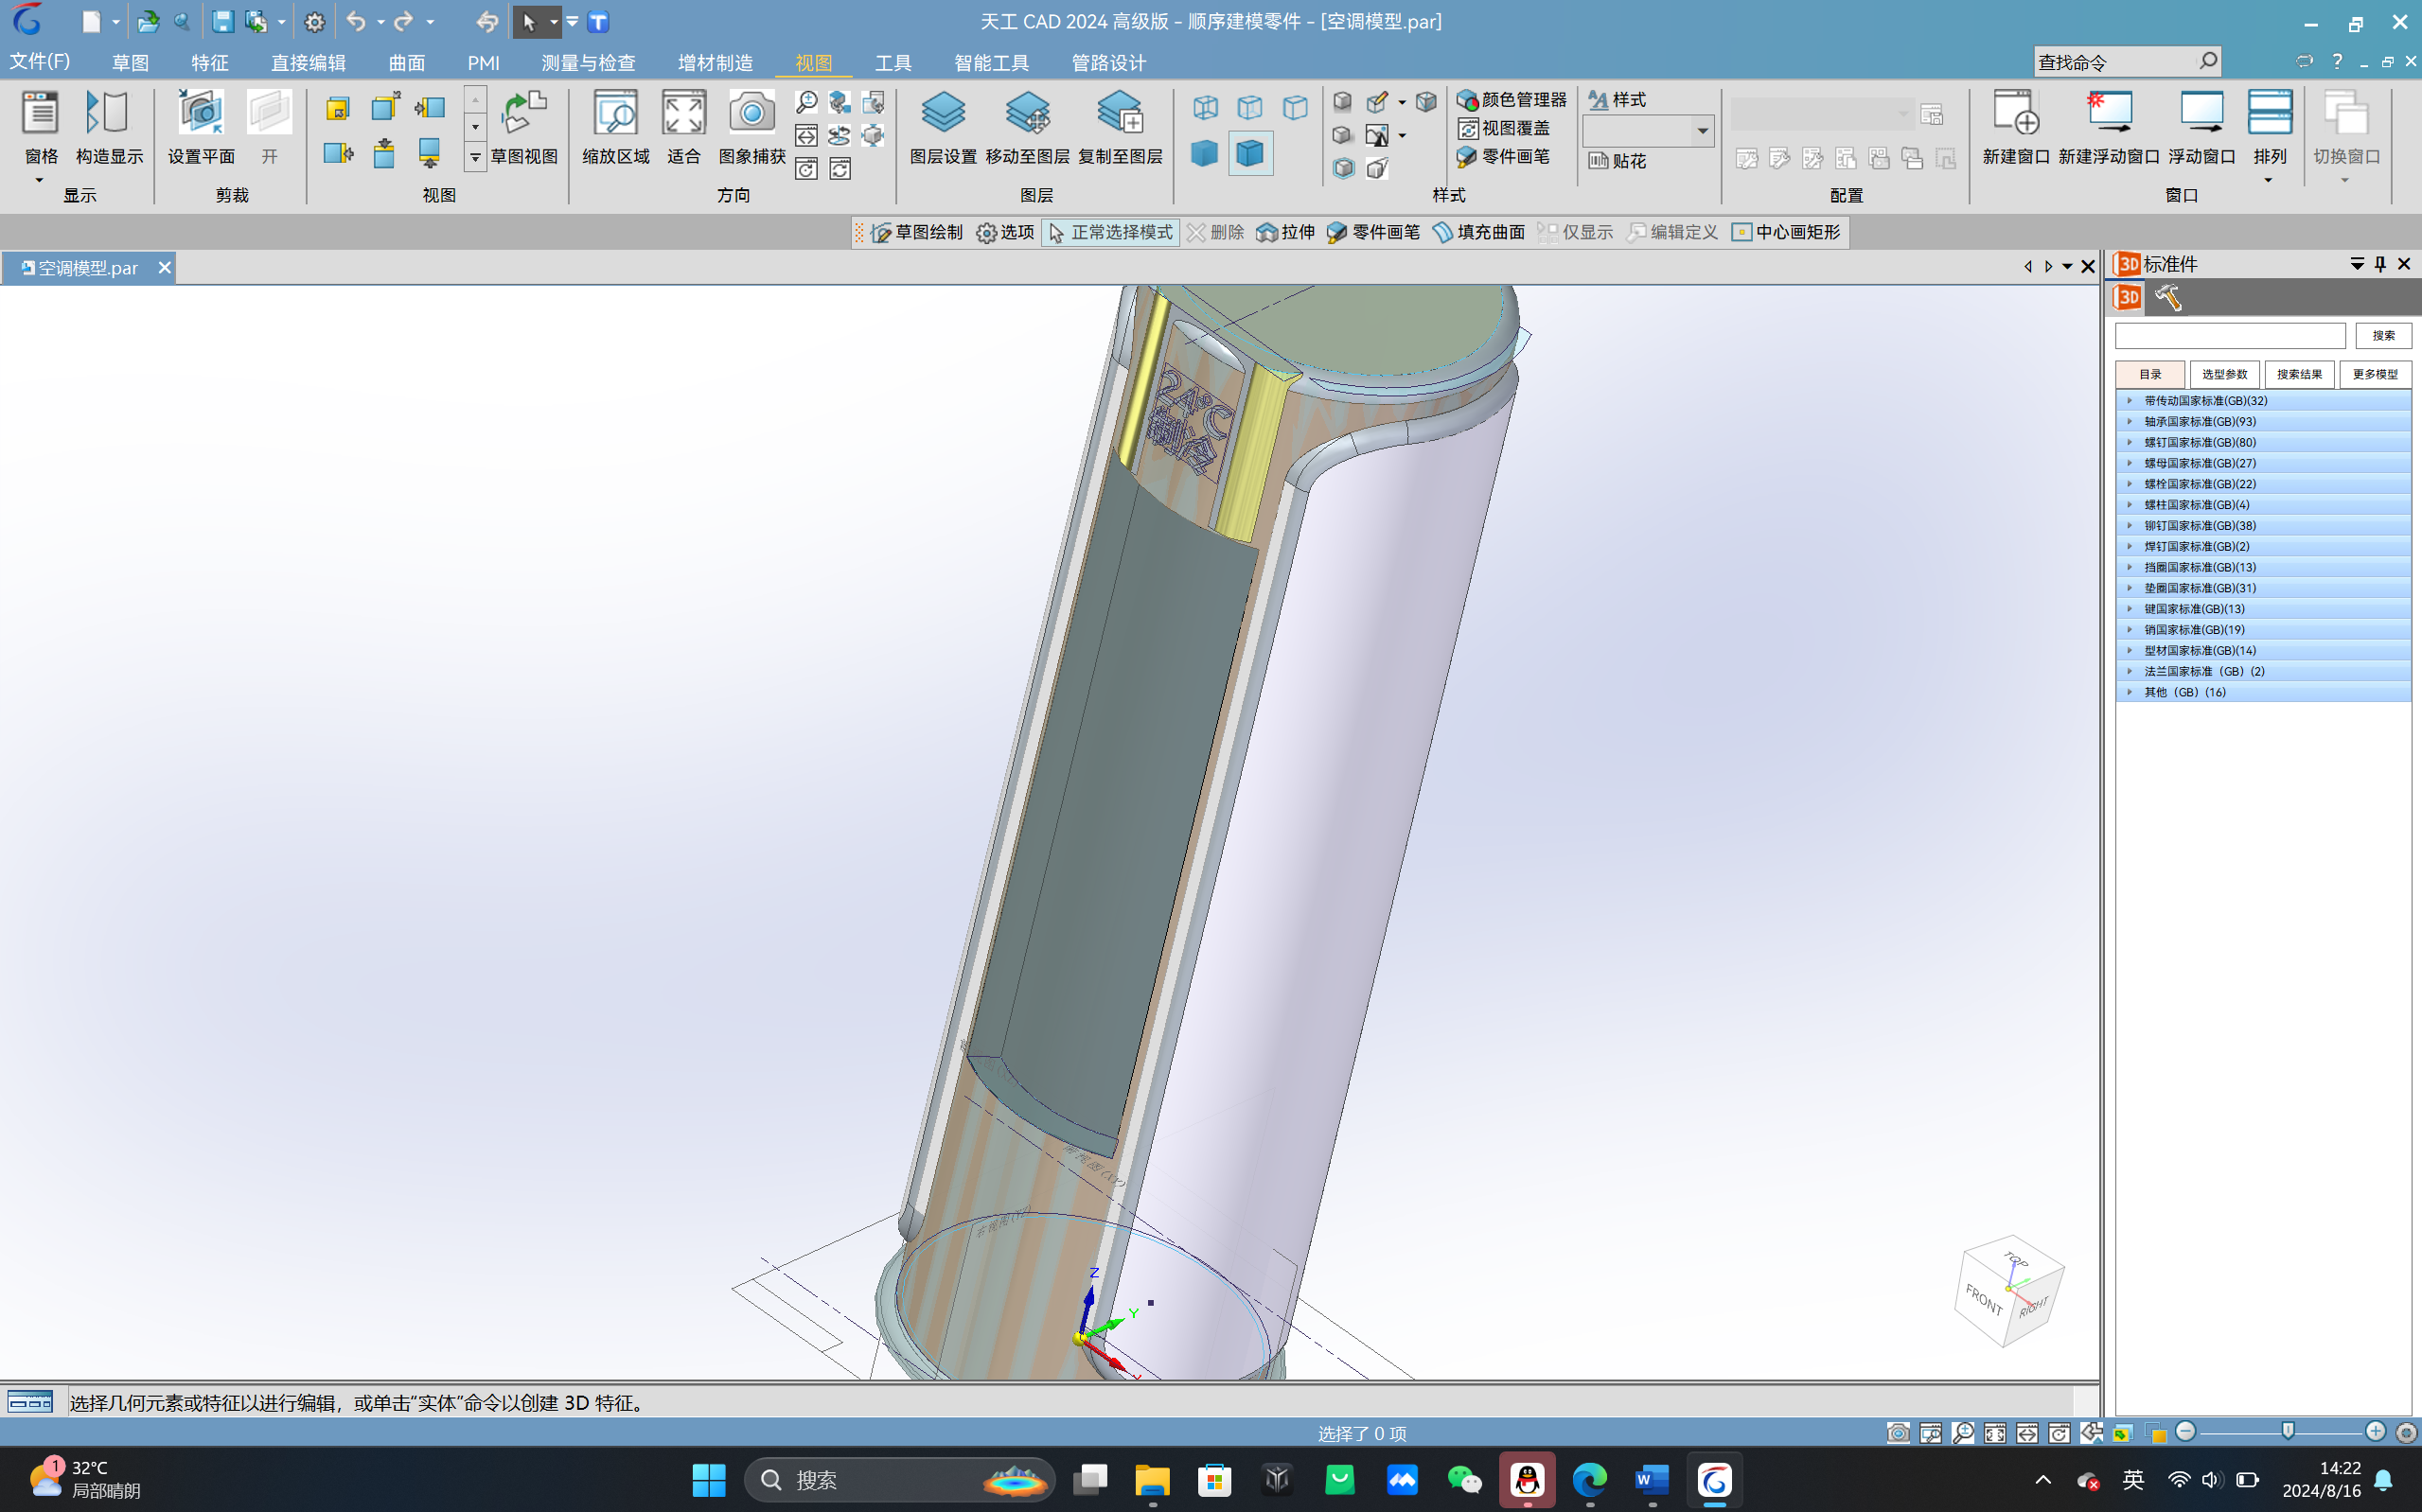Click the 选型参数 tab button

(2225, 374)
